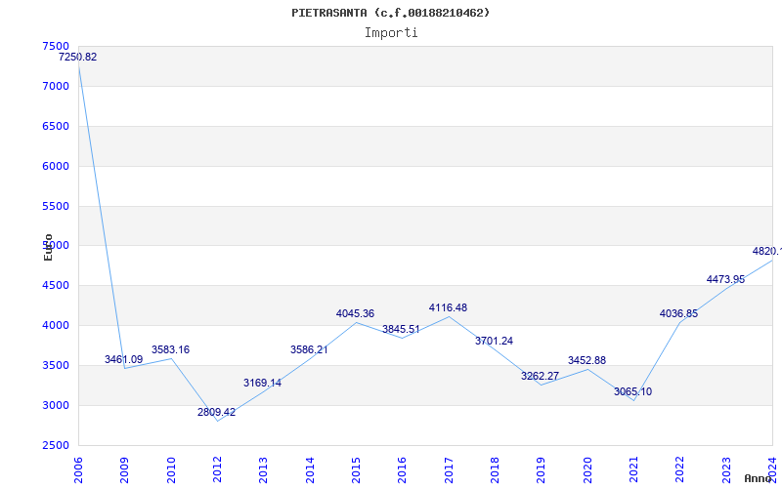Click the x-axis year 2020

pos(587,470)
